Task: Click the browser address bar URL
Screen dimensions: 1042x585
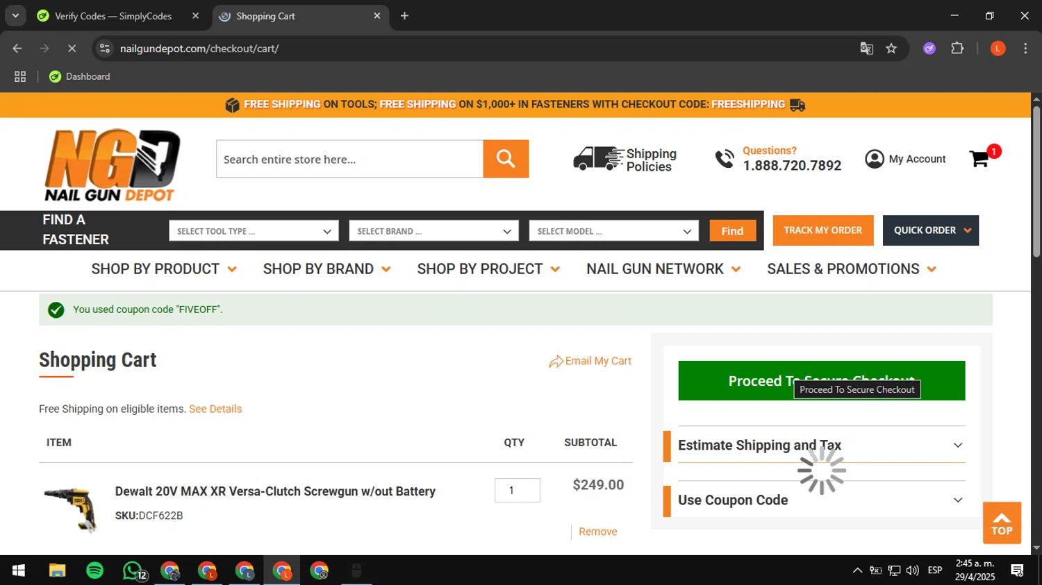Action: (x=199, y=49)
